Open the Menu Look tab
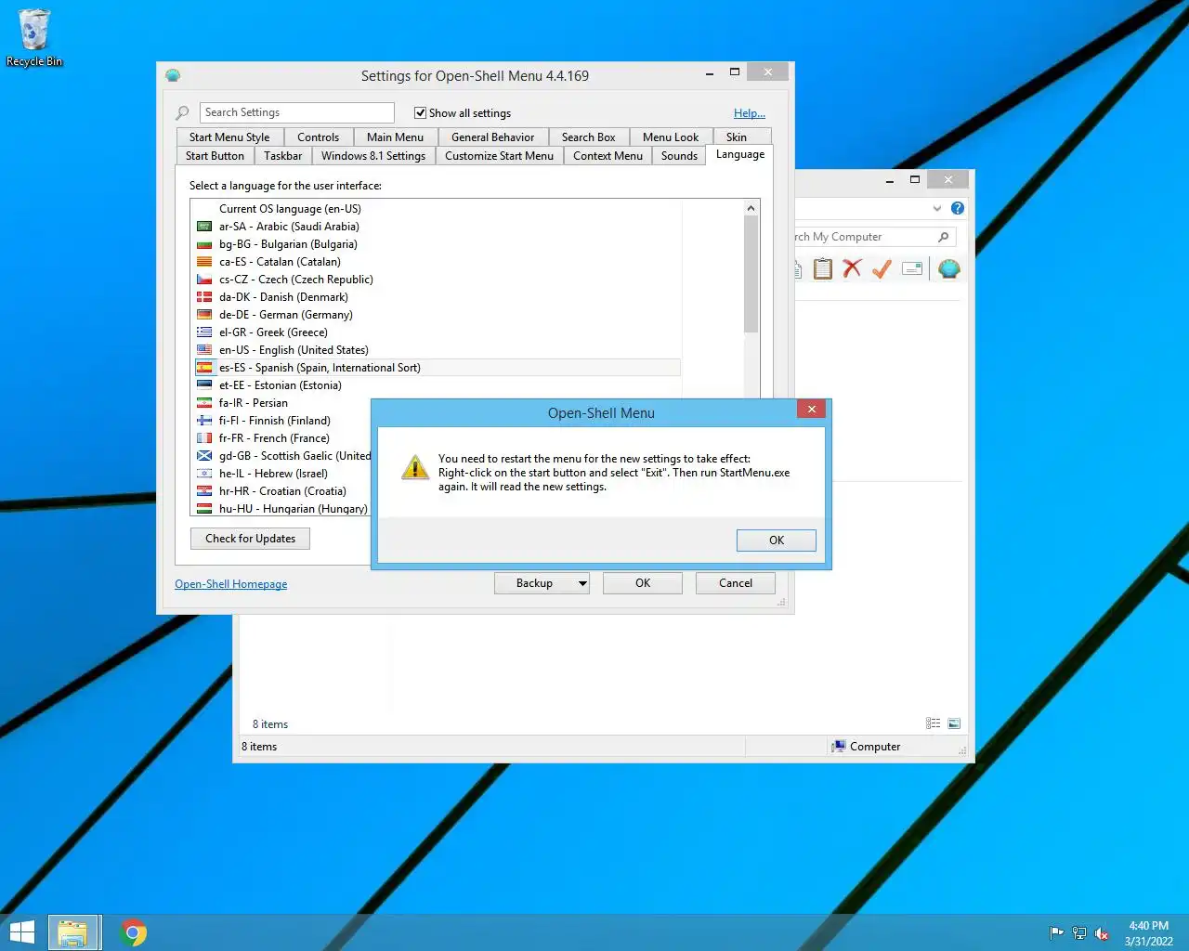Screen dimensions: 1189x951 pyautogui.click(x=671, y=137)
